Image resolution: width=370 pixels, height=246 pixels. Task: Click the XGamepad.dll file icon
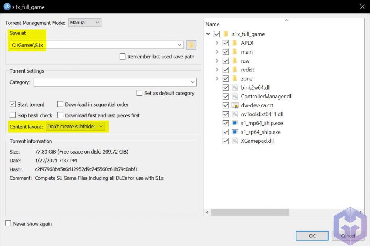(x=235, y=141)
